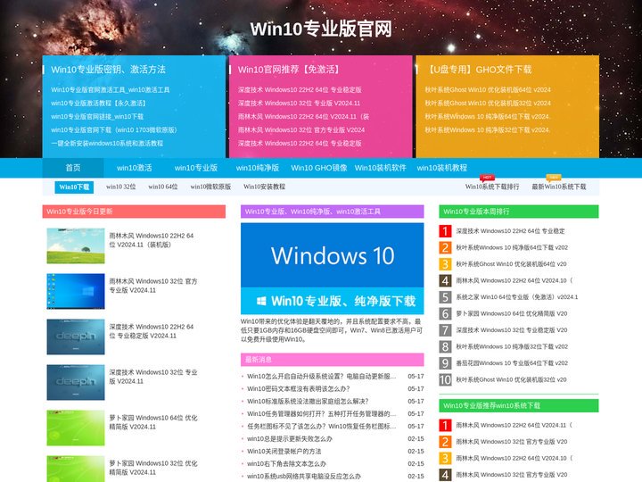
Task: Go to the win10激活 menu item
Action: [x=135, y=168]
